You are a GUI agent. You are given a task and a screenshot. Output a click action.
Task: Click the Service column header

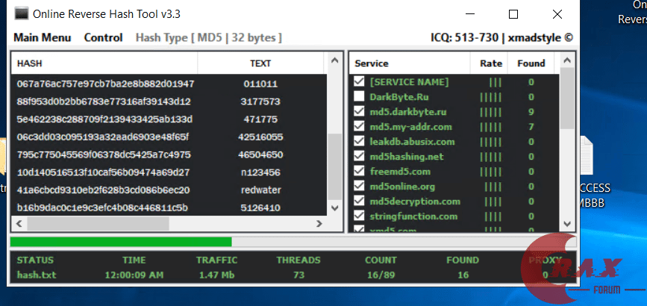pyautogui.click(x=410, y=63)
